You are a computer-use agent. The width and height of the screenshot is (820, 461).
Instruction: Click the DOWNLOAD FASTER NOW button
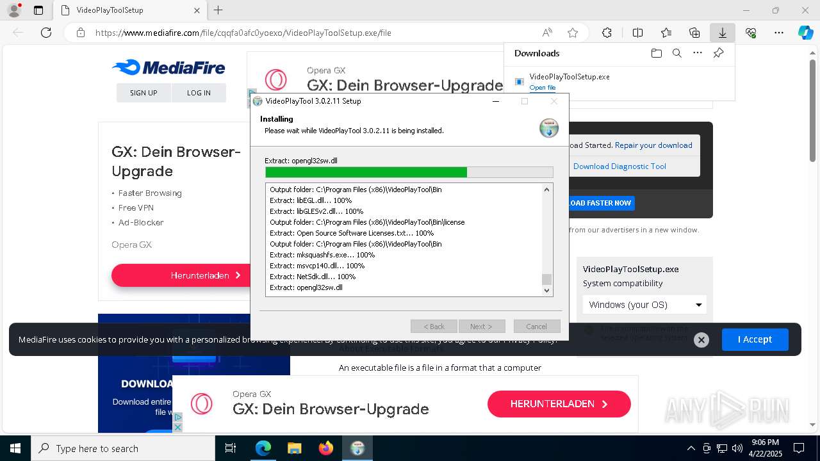(600, 203)
